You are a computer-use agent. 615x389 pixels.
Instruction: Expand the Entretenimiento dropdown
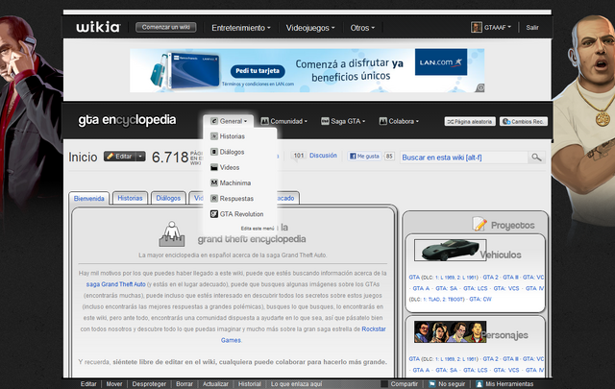pos(241,28)
